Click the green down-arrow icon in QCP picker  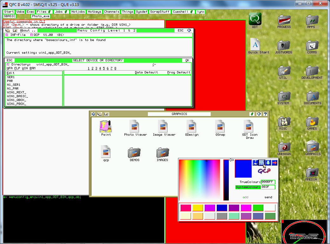[268, 162]
